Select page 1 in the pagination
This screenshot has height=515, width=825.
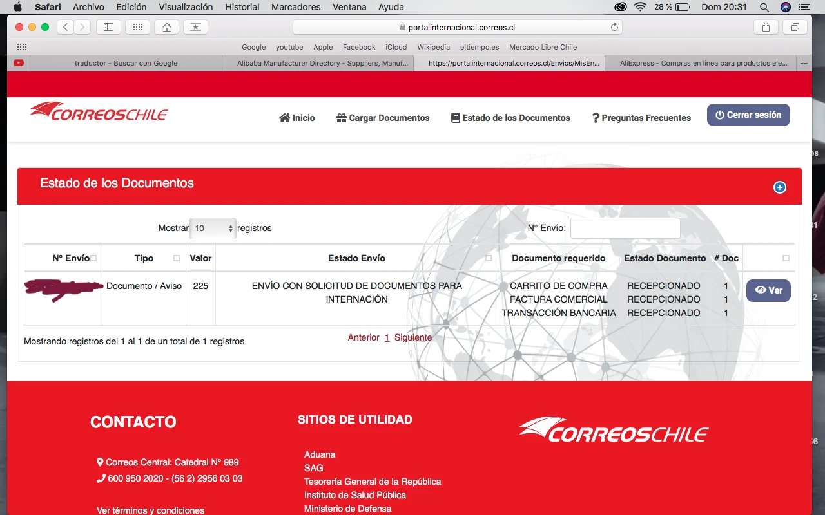[387, 337]
